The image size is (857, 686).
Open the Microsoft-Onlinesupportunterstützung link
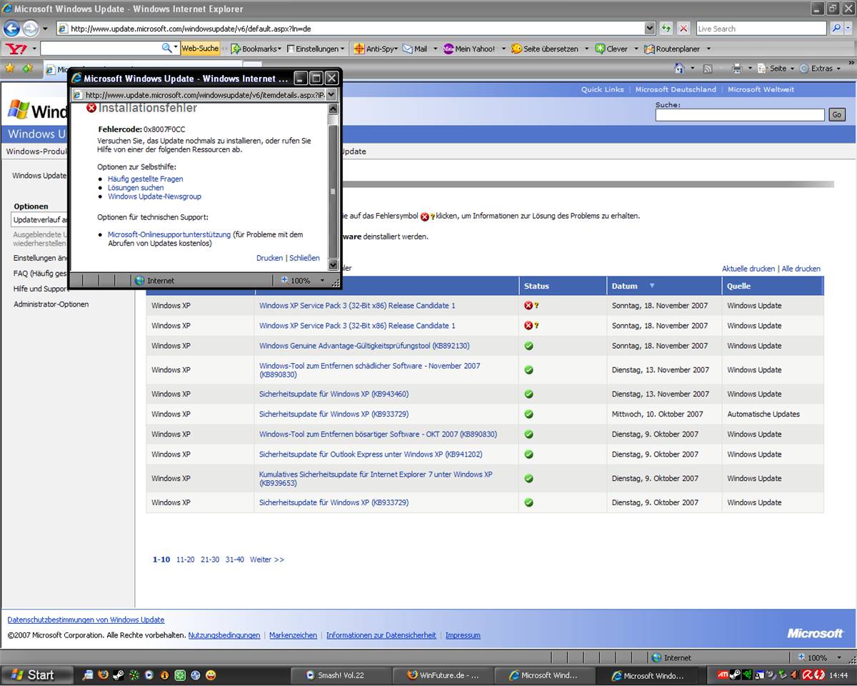click(169, 234)
